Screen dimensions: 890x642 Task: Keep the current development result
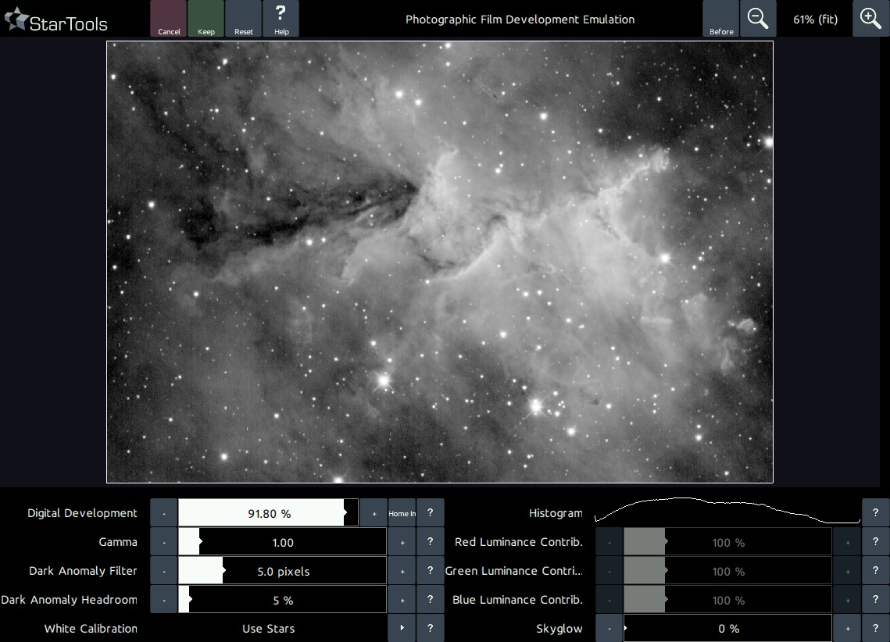coord(206,19)
